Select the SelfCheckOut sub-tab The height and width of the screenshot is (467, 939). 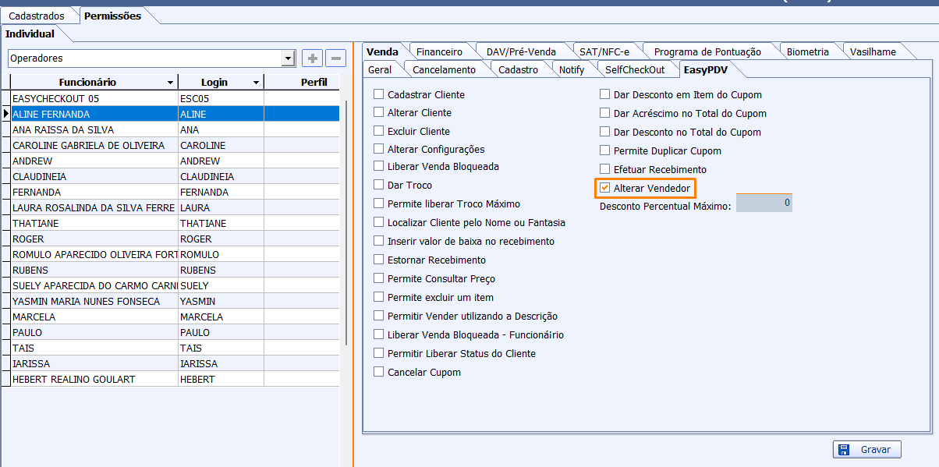coord(635,70)
